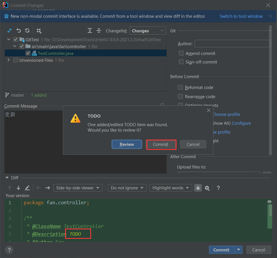Open the help button at bottom-left

(x=9, y=250)
